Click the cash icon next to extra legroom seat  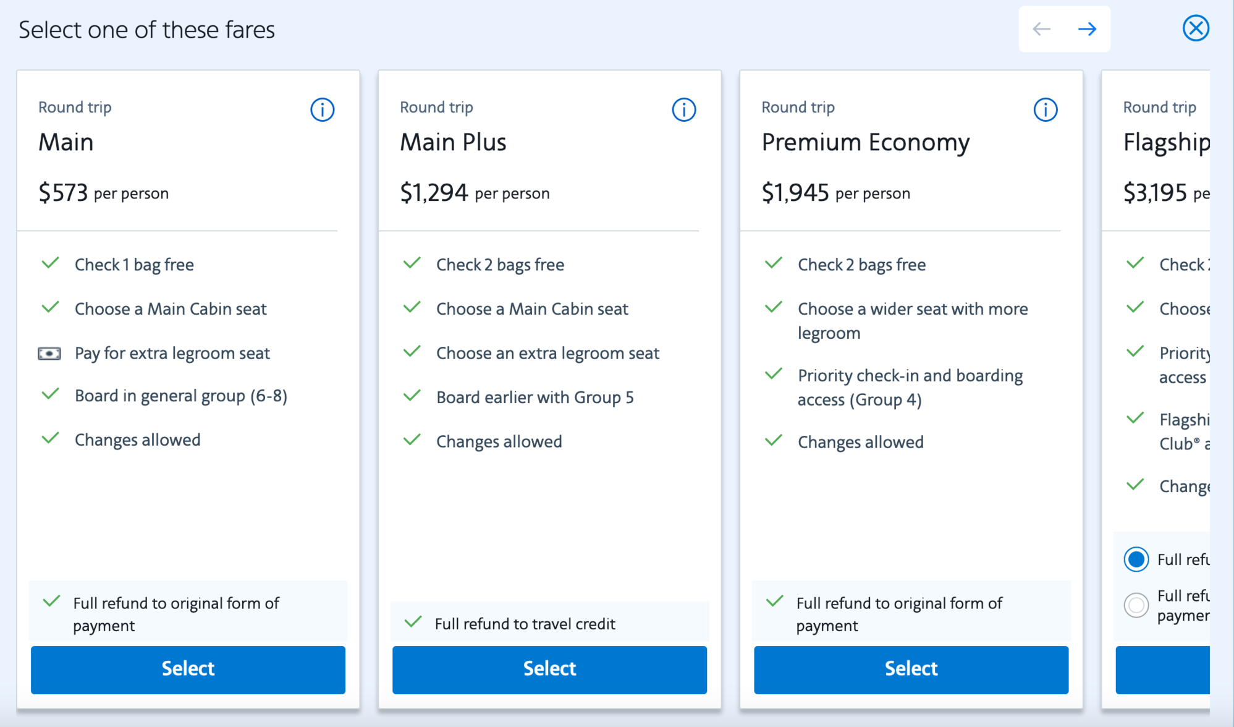tap(48, 353)
